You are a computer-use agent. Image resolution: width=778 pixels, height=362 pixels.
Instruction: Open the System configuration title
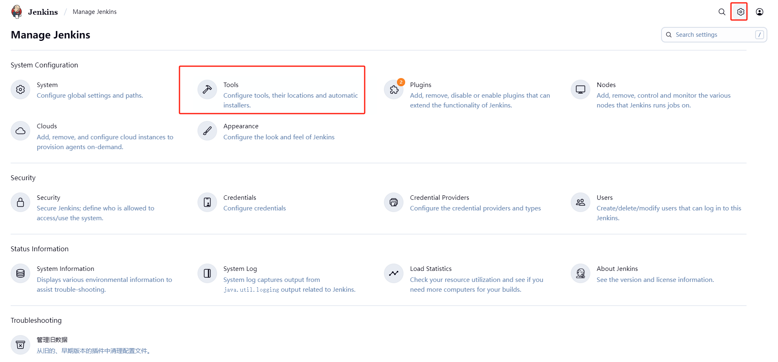pos(47,85)
